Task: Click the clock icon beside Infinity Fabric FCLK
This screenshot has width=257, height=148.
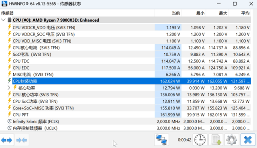Action: [10, 121]
